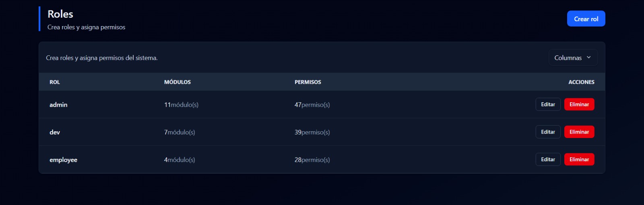Image resolution: width=644 pixels, height=205 pixels.
Task: Click the 39 permiso(s) cell
Action: point(312,132)
